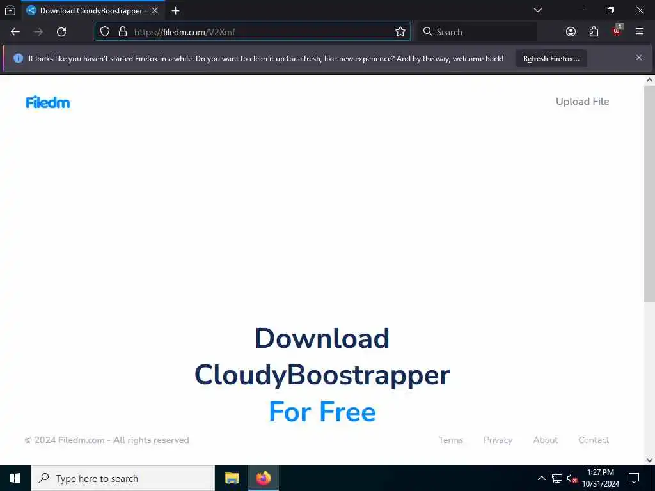Go back to the previous page

click(15, 32)
